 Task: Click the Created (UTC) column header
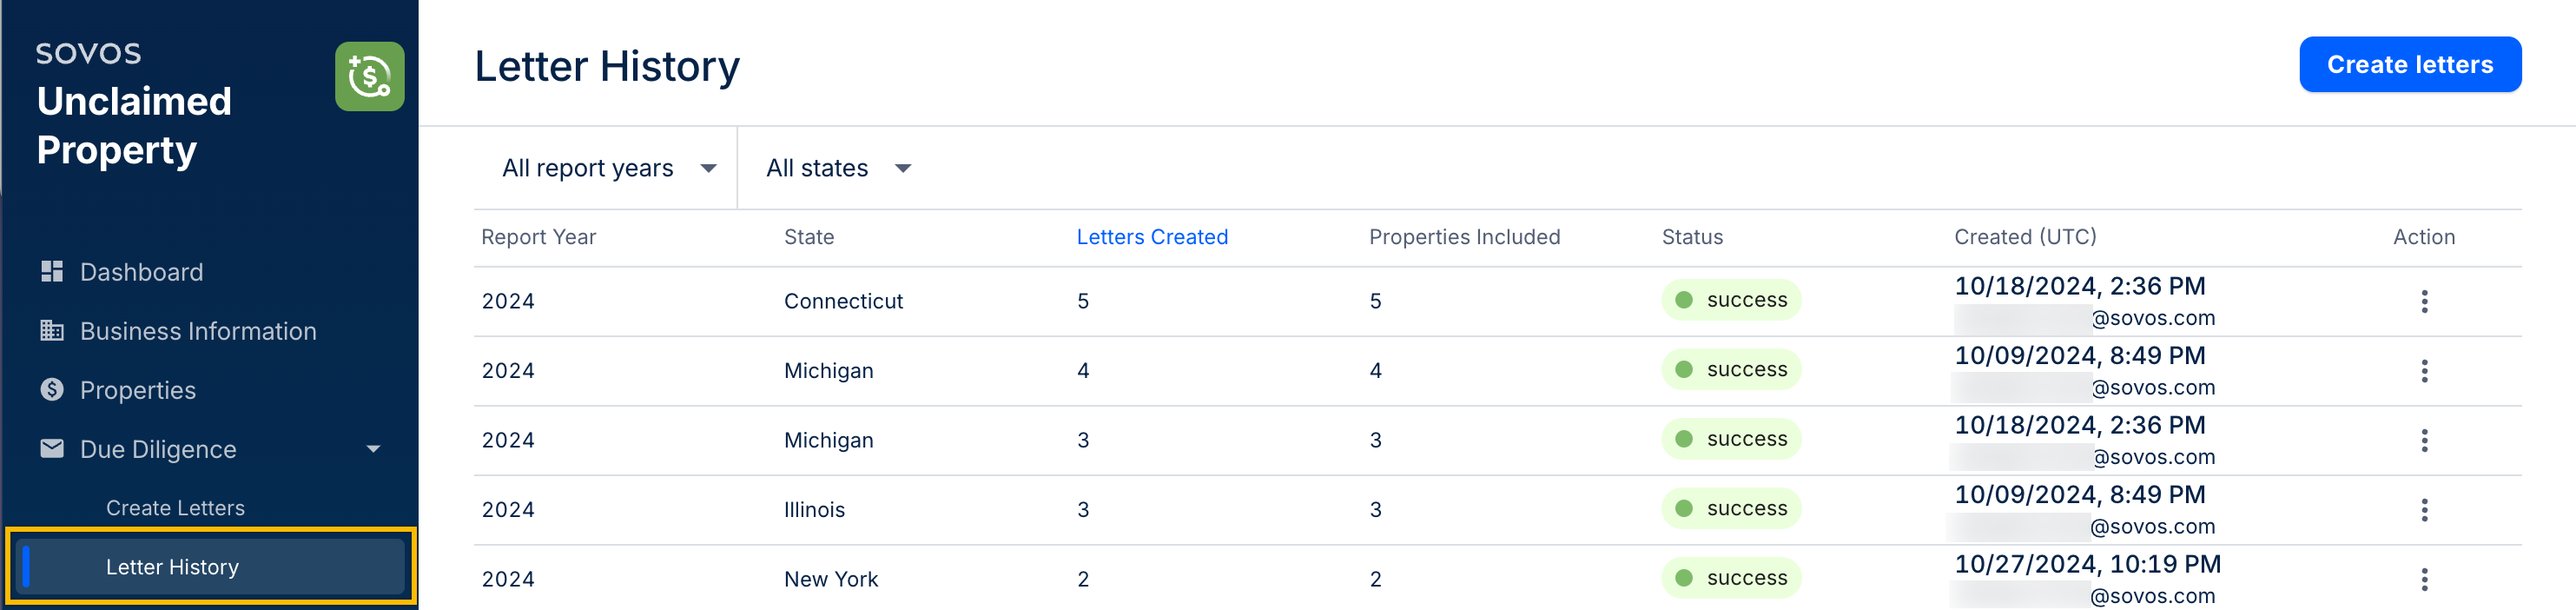click(2024, 237)
